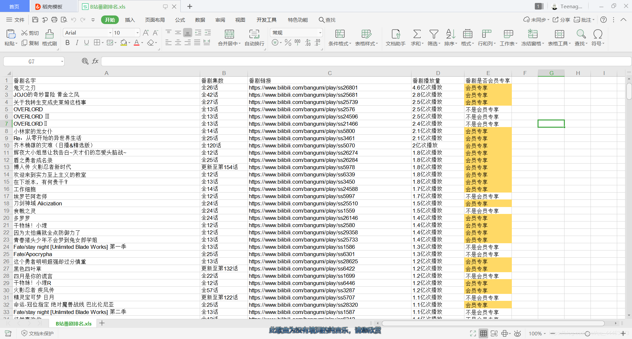Click the Undo arrow
Screen dimensions: 632x339
[x=73, y=20]
